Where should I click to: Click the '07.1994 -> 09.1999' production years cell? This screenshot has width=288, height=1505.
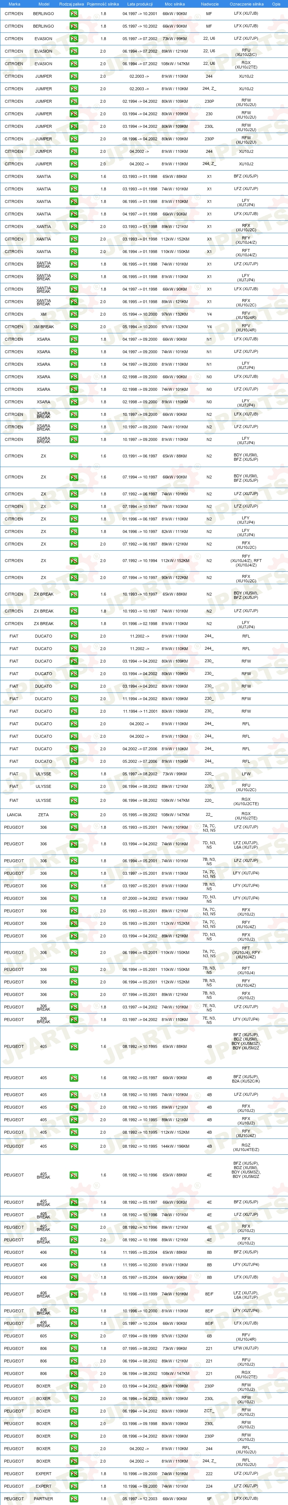(x=140, y=1336)
